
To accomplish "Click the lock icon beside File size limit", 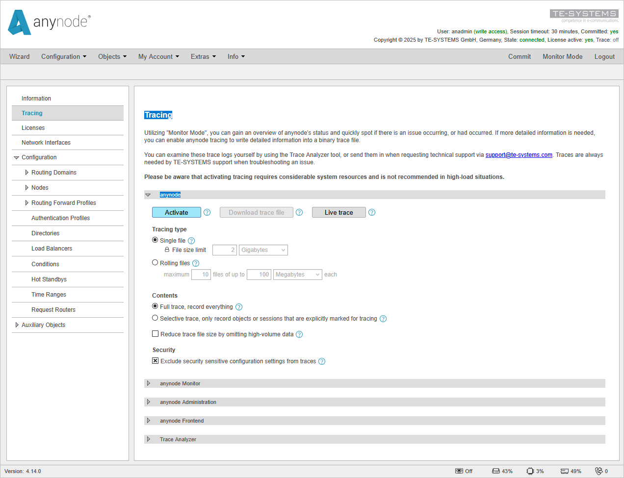I will click(168, 250).
